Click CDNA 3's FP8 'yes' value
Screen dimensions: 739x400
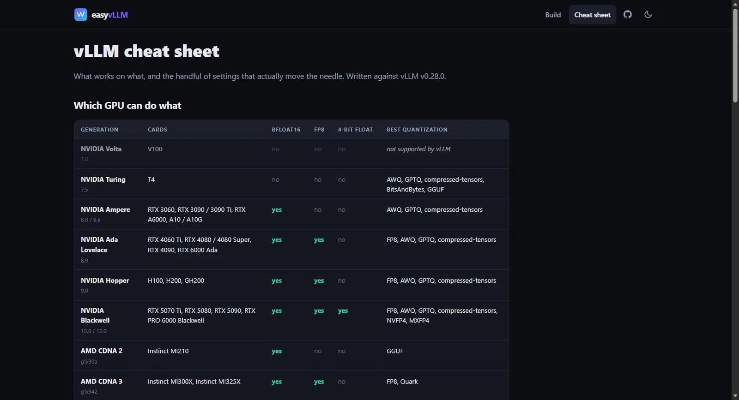(319, 382)
